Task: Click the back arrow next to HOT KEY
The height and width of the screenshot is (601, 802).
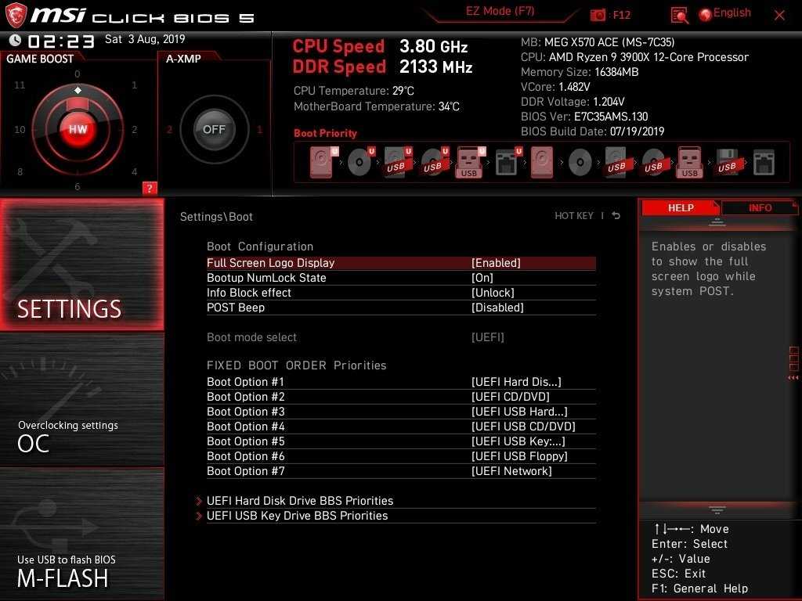Action: [x=616, y=216]
